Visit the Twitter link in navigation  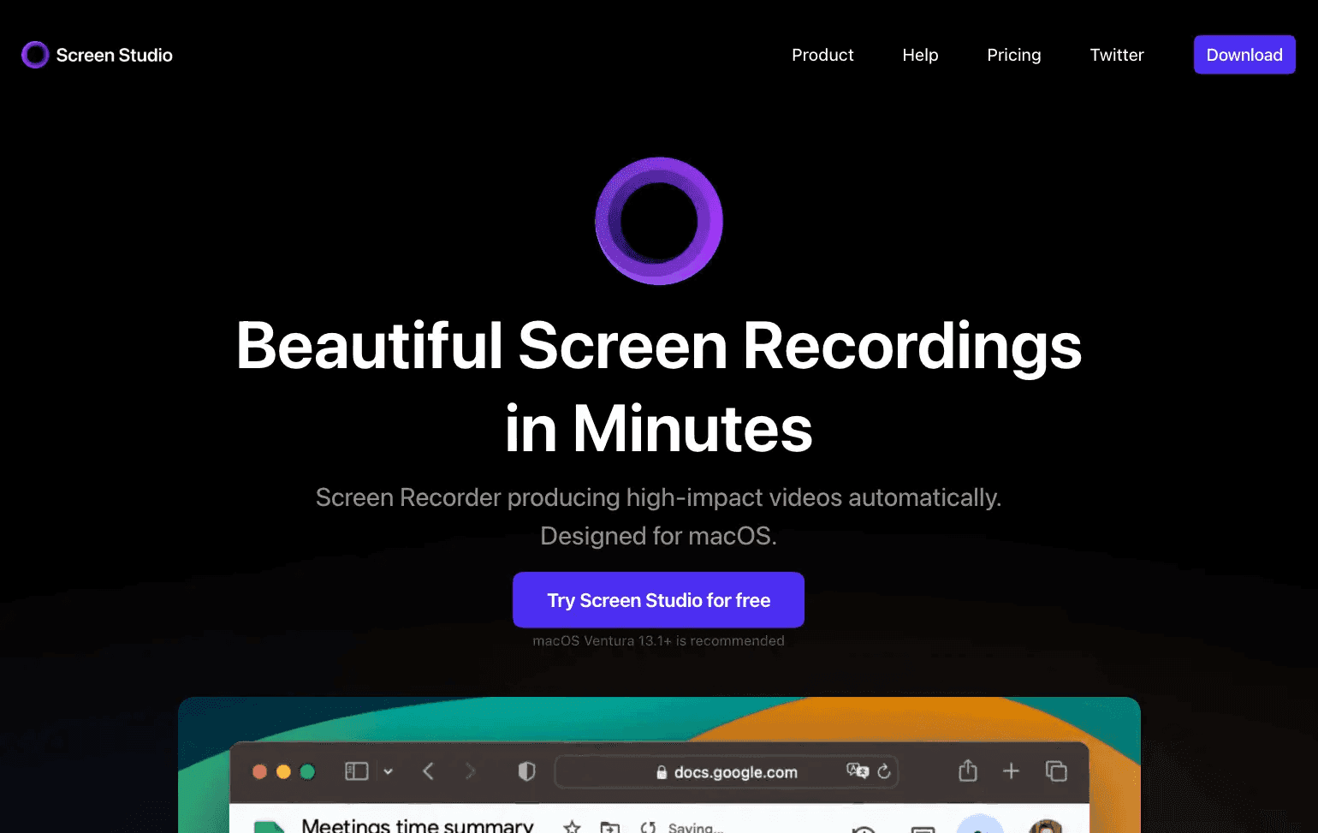pos(1117,55)
